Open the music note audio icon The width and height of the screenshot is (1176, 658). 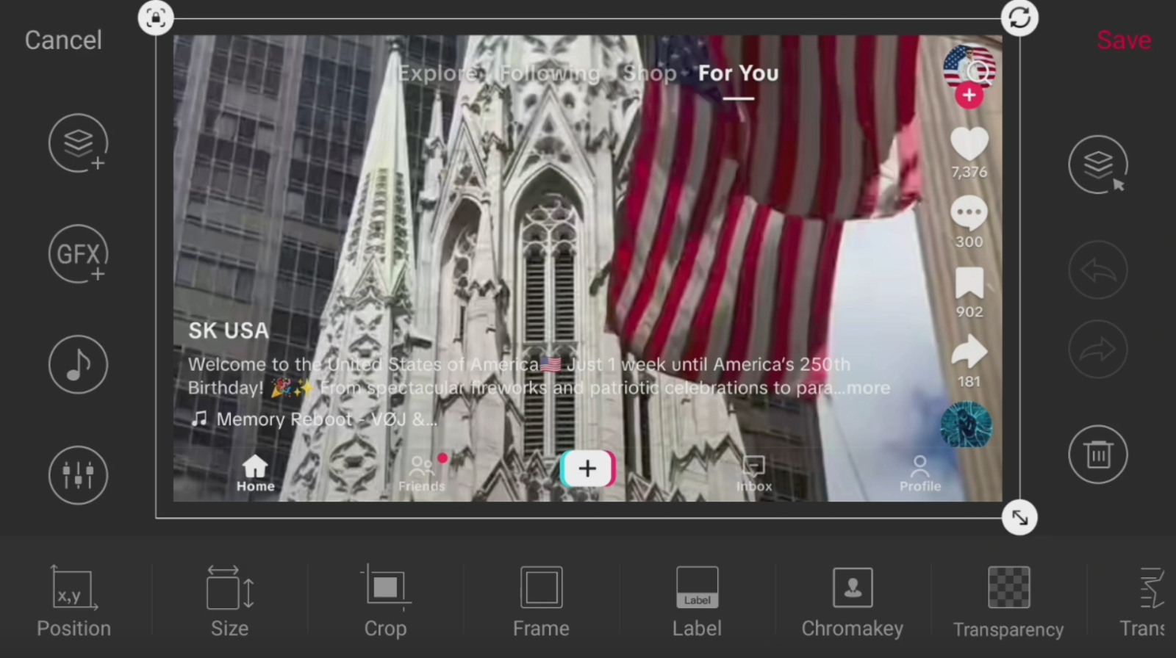pyautogui.click(x=79, y=364)
